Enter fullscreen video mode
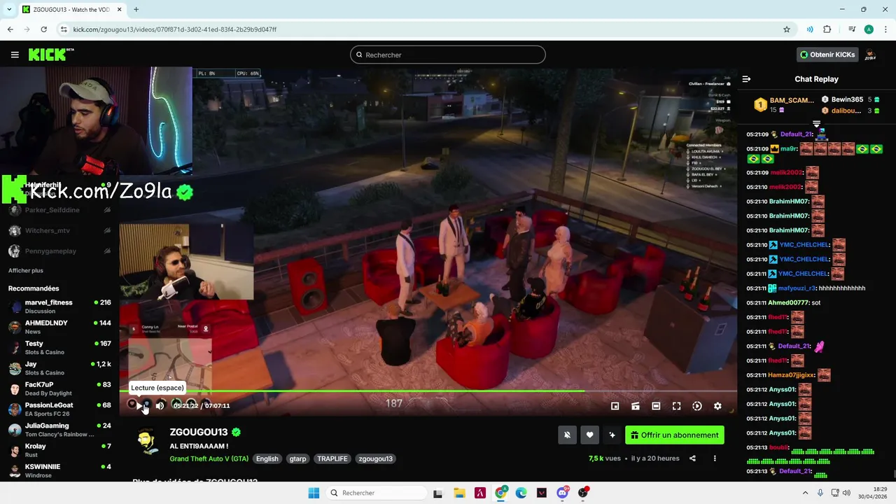The image size is (896, 504). [x=676, y=406]
